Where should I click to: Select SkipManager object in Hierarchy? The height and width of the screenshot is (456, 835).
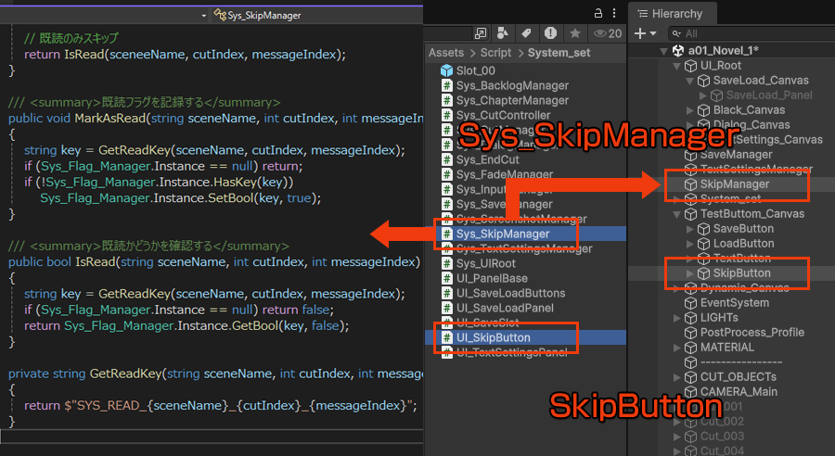[x=735, y=184]
